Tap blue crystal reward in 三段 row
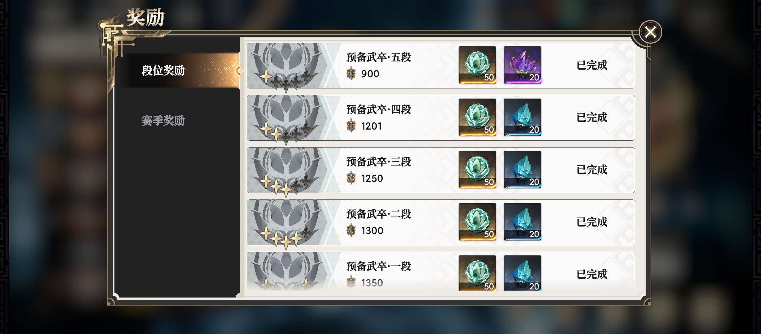Image resolution: width=761 pixels, height=334 pixels. click(x=522, y=169)
